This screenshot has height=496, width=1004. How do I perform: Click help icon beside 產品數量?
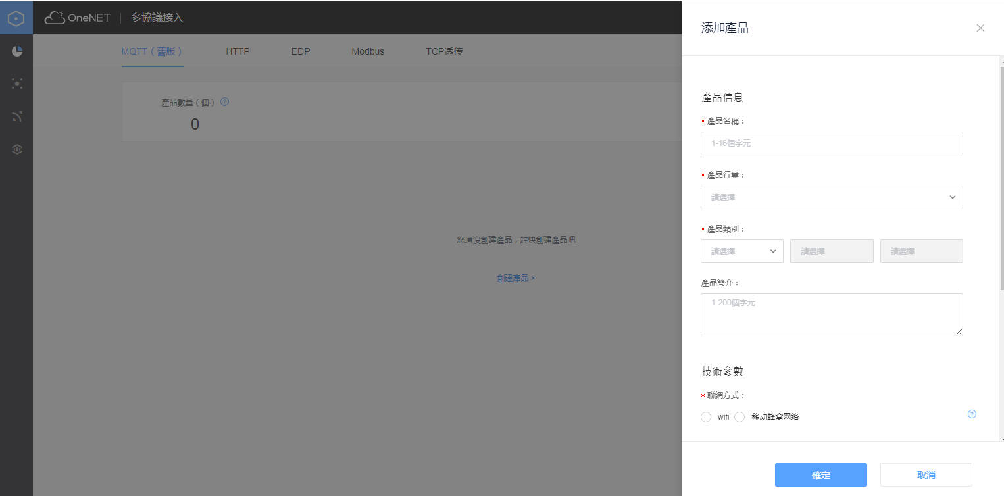(x=224, y=102)
